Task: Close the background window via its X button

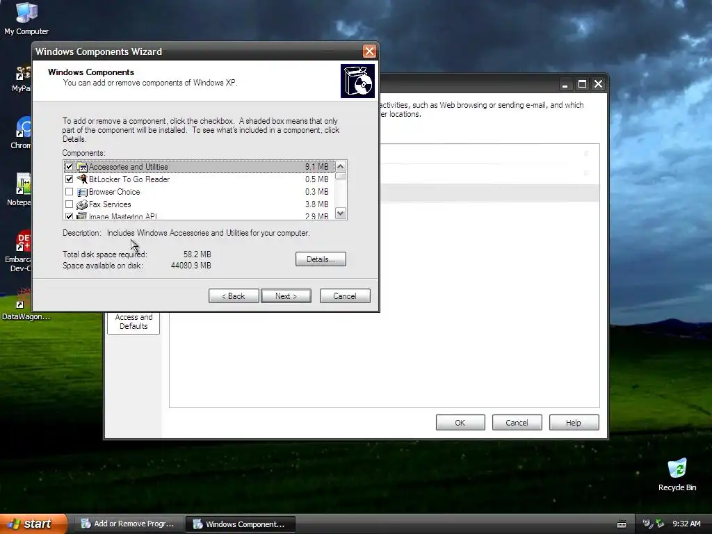Action: coord(599,84)
